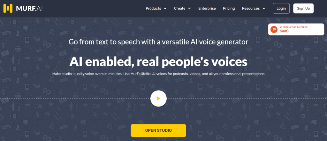Click the 'Go from text to speech' tagline
The image size is (327, 141).
[x=158, y=42]
